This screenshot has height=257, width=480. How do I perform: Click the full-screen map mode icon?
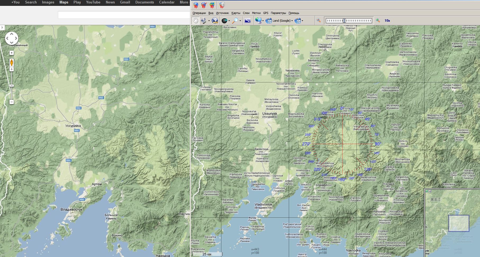pos(248,20)
